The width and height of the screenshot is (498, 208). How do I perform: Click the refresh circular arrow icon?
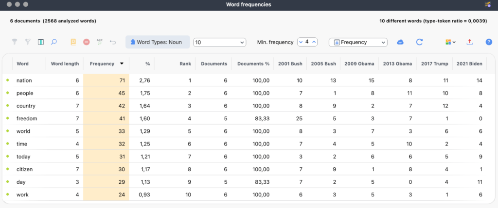420,42
